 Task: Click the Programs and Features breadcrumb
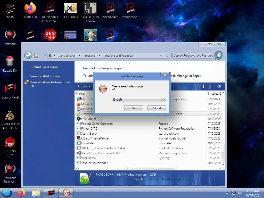[118, 56]
